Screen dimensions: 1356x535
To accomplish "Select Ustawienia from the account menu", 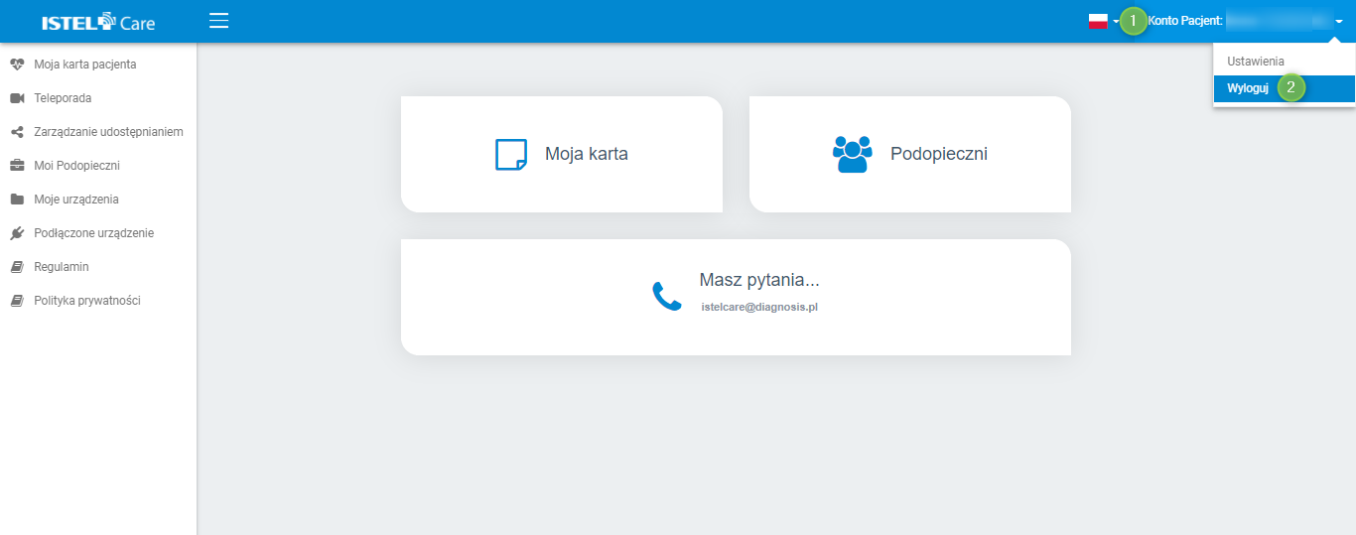I will pyautogui.click(x=1255, y=61).
